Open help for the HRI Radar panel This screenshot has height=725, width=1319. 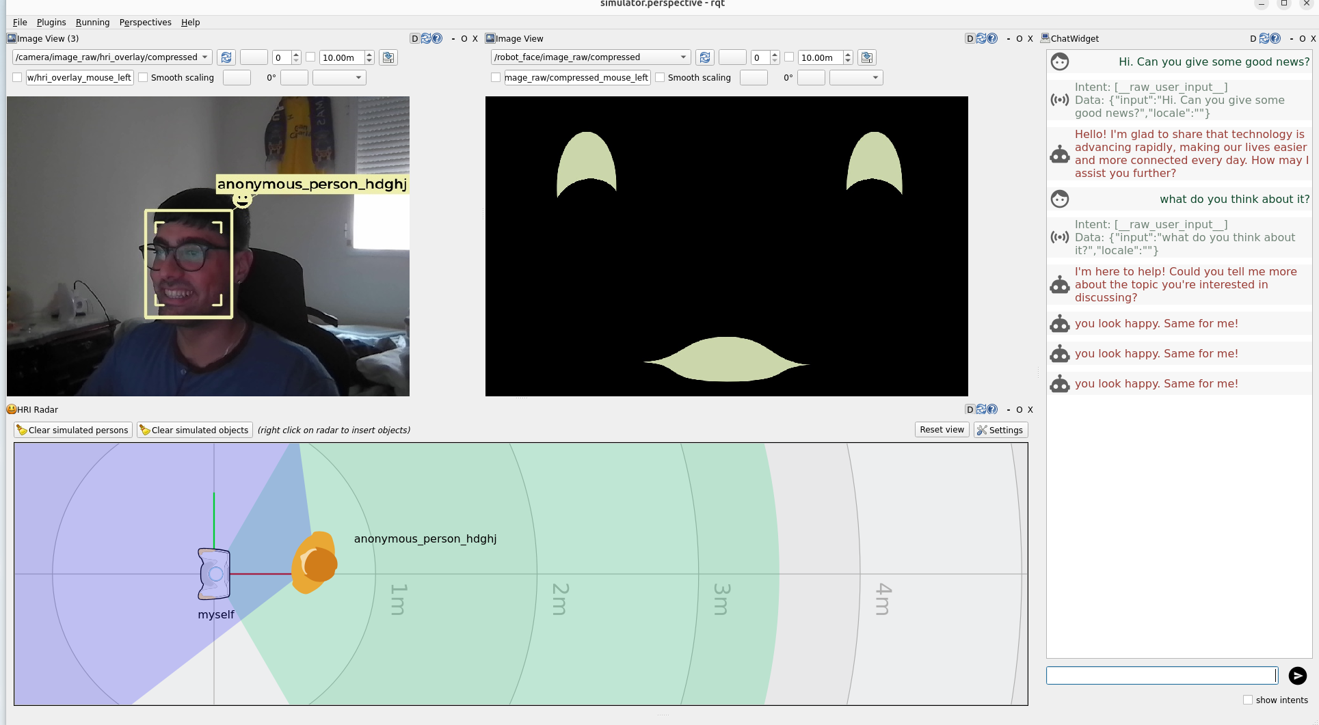click(x=992, y=410)
